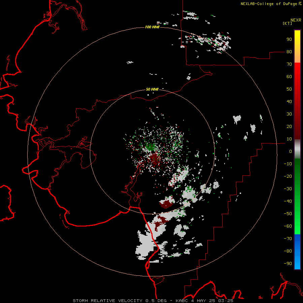Click the -90 scale value
The height and width of the screenshot is (303, 303).
point(288,264)
